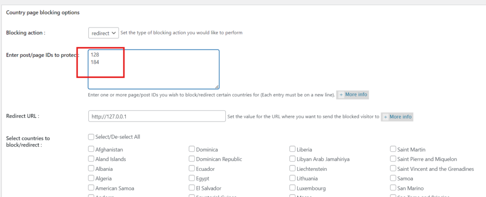Enable the Samoa checkbox
This screenshot has width=486, height=197.
click(x=393, y=178)
